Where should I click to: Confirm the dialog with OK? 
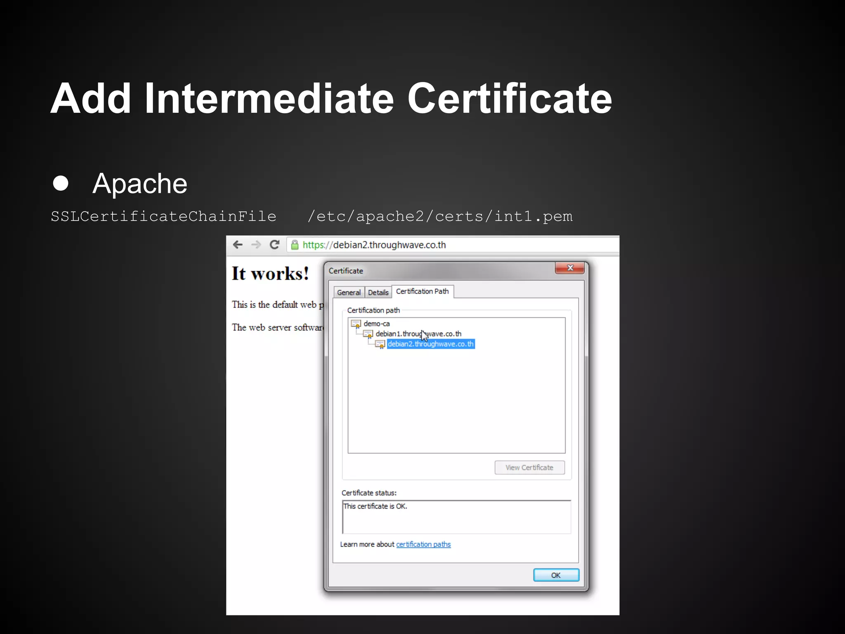click(x=556, y=575)
